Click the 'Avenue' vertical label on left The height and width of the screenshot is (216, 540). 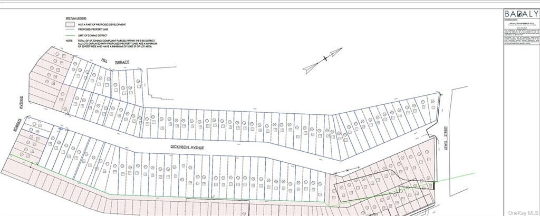(21, 103)
